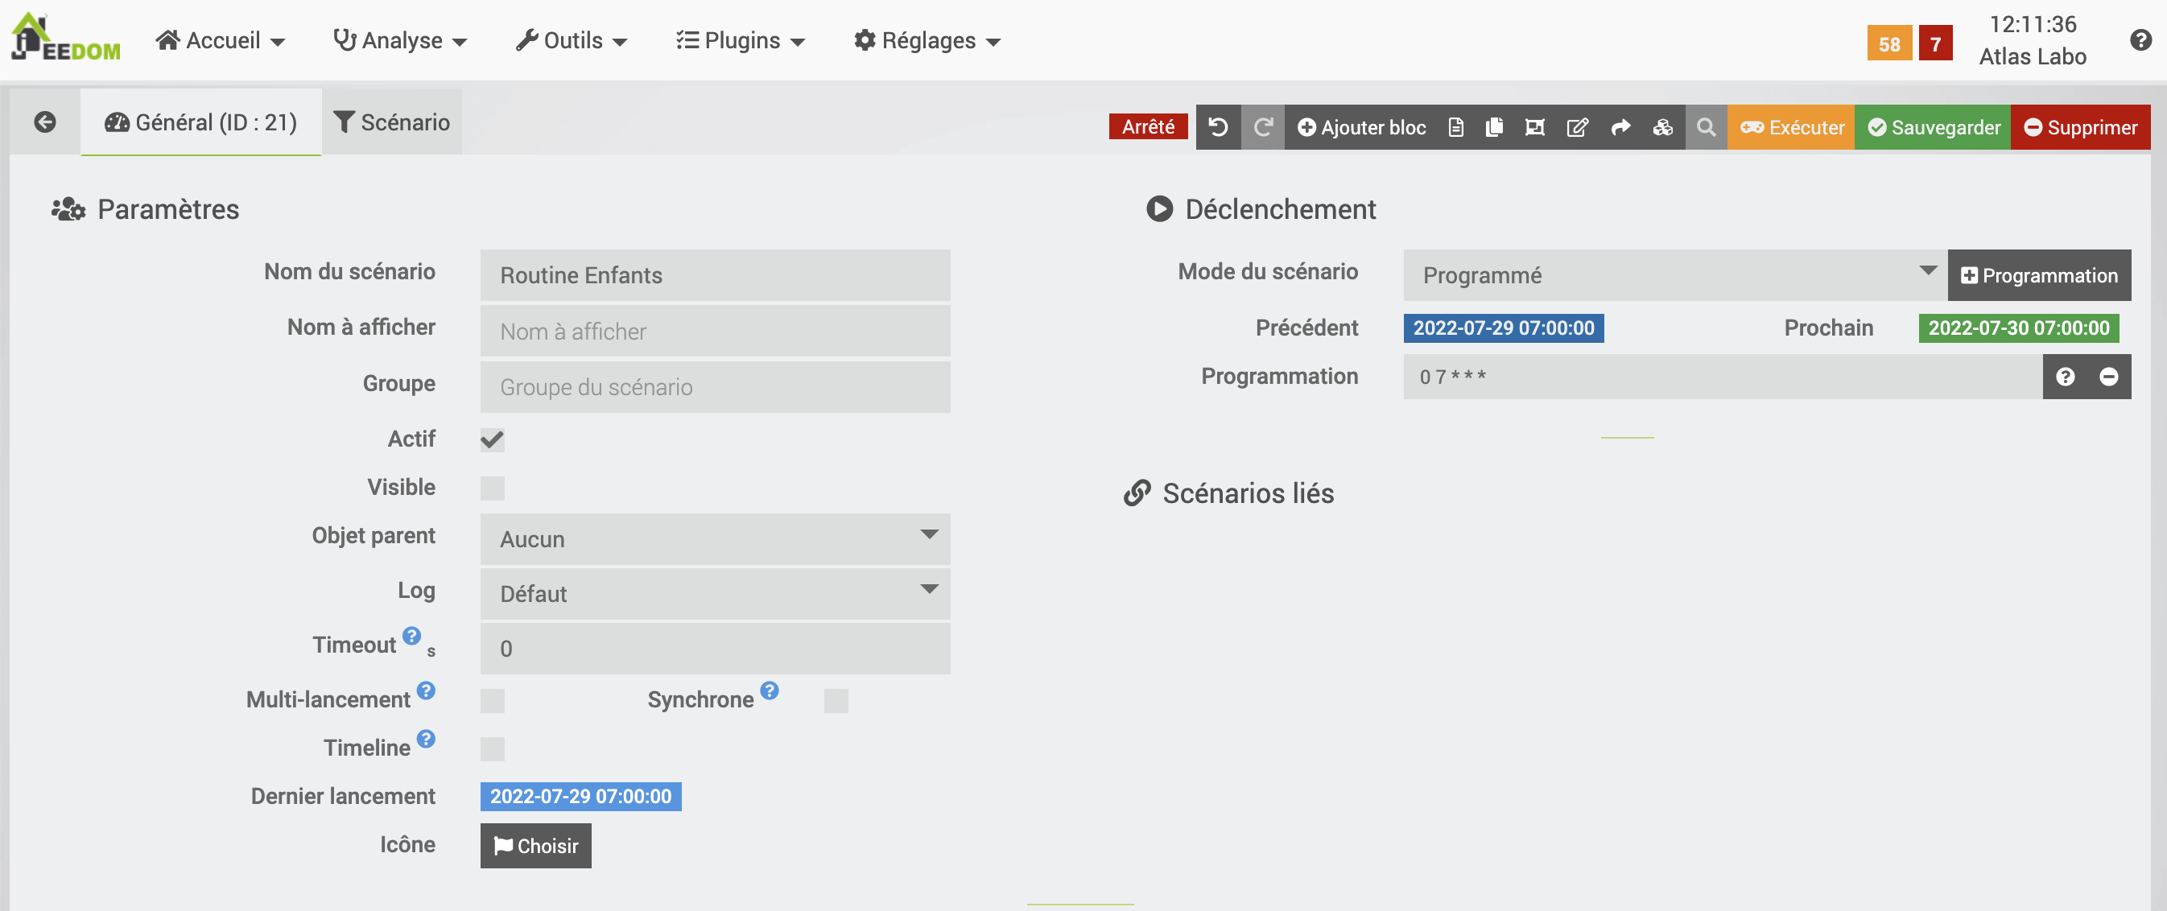Redo the scenario change

coord(1263,127)
